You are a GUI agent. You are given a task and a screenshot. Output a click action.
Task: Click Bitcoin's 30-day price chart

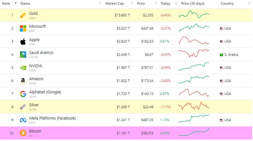point(194,132)
